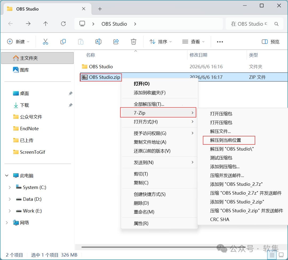The height and width of the screenshot is (260, 288).
Task: Open the 新建 dropdown
Action: click(x=18, y=42)
